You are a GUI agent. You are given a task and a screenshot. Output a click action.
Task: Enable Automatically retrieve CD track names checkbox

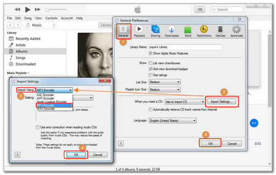pos(150,109)
